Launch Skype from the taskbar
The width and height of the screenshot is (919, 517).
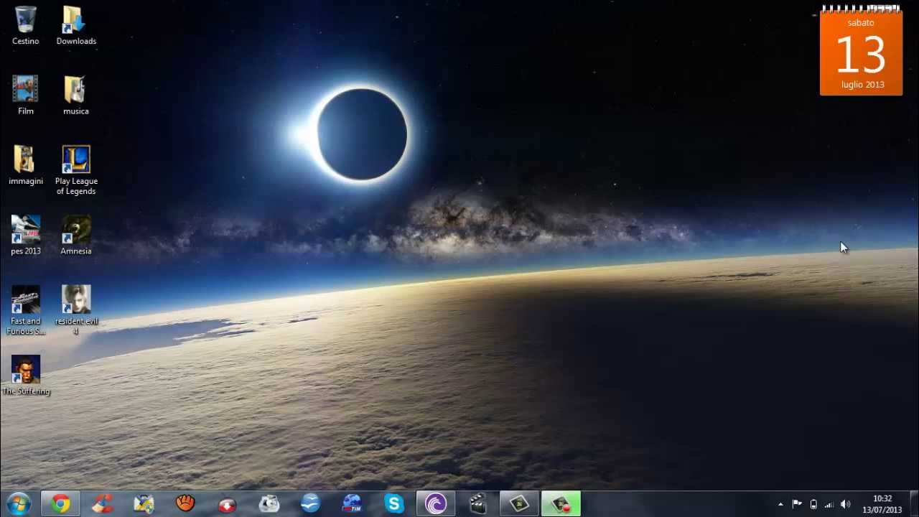(x=394, y=504)
